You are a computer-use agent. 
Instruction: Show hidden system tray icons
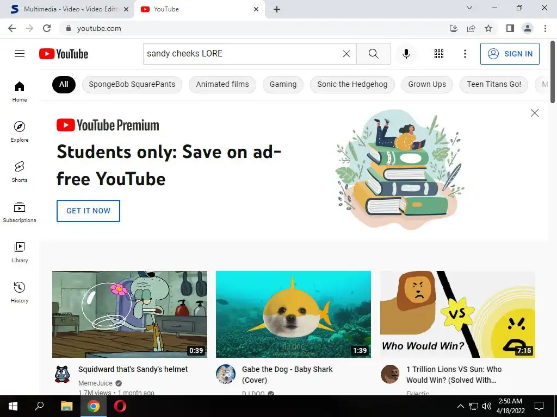(x=460, y=406)
